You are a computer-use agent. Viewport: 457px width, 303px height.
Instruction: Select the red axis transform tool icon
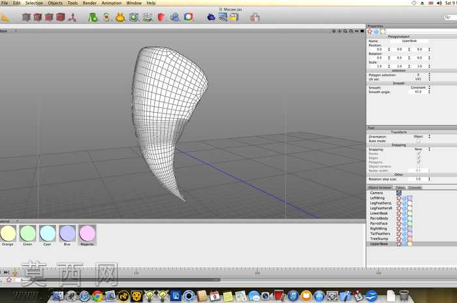72,17
